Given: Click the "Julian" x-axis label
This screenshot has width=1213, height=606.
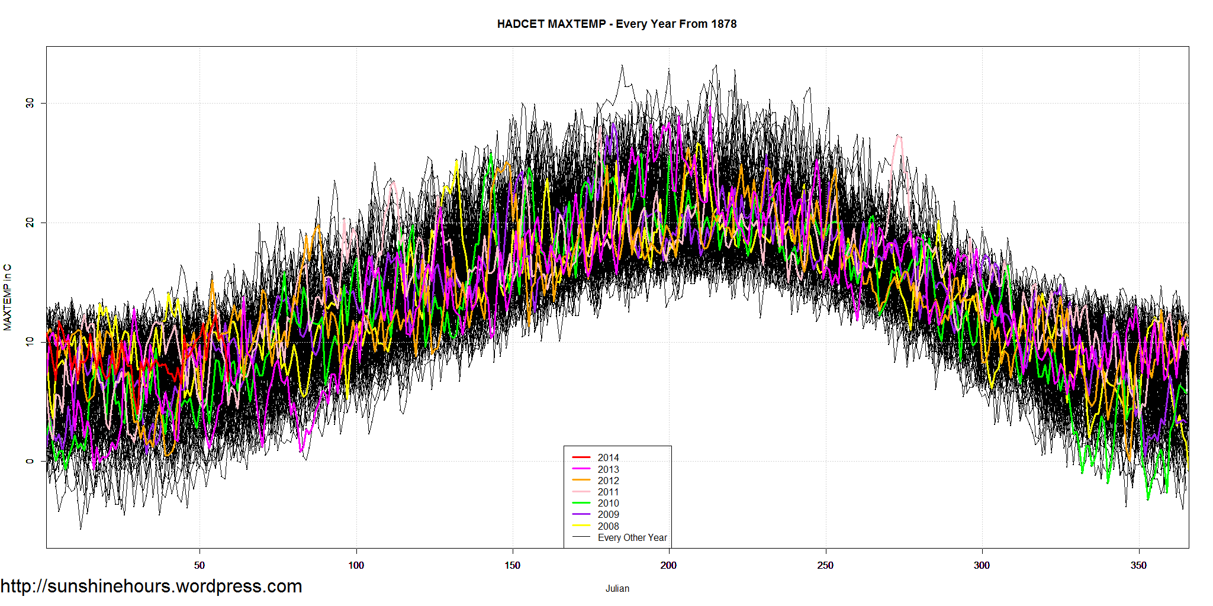Looking at the screenshot, I should click(x=617, y=588).
